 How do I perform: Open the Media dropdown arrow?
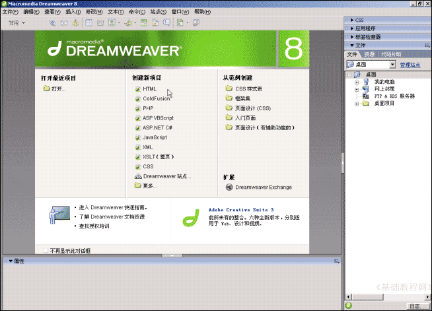click(x=135, y=23)
